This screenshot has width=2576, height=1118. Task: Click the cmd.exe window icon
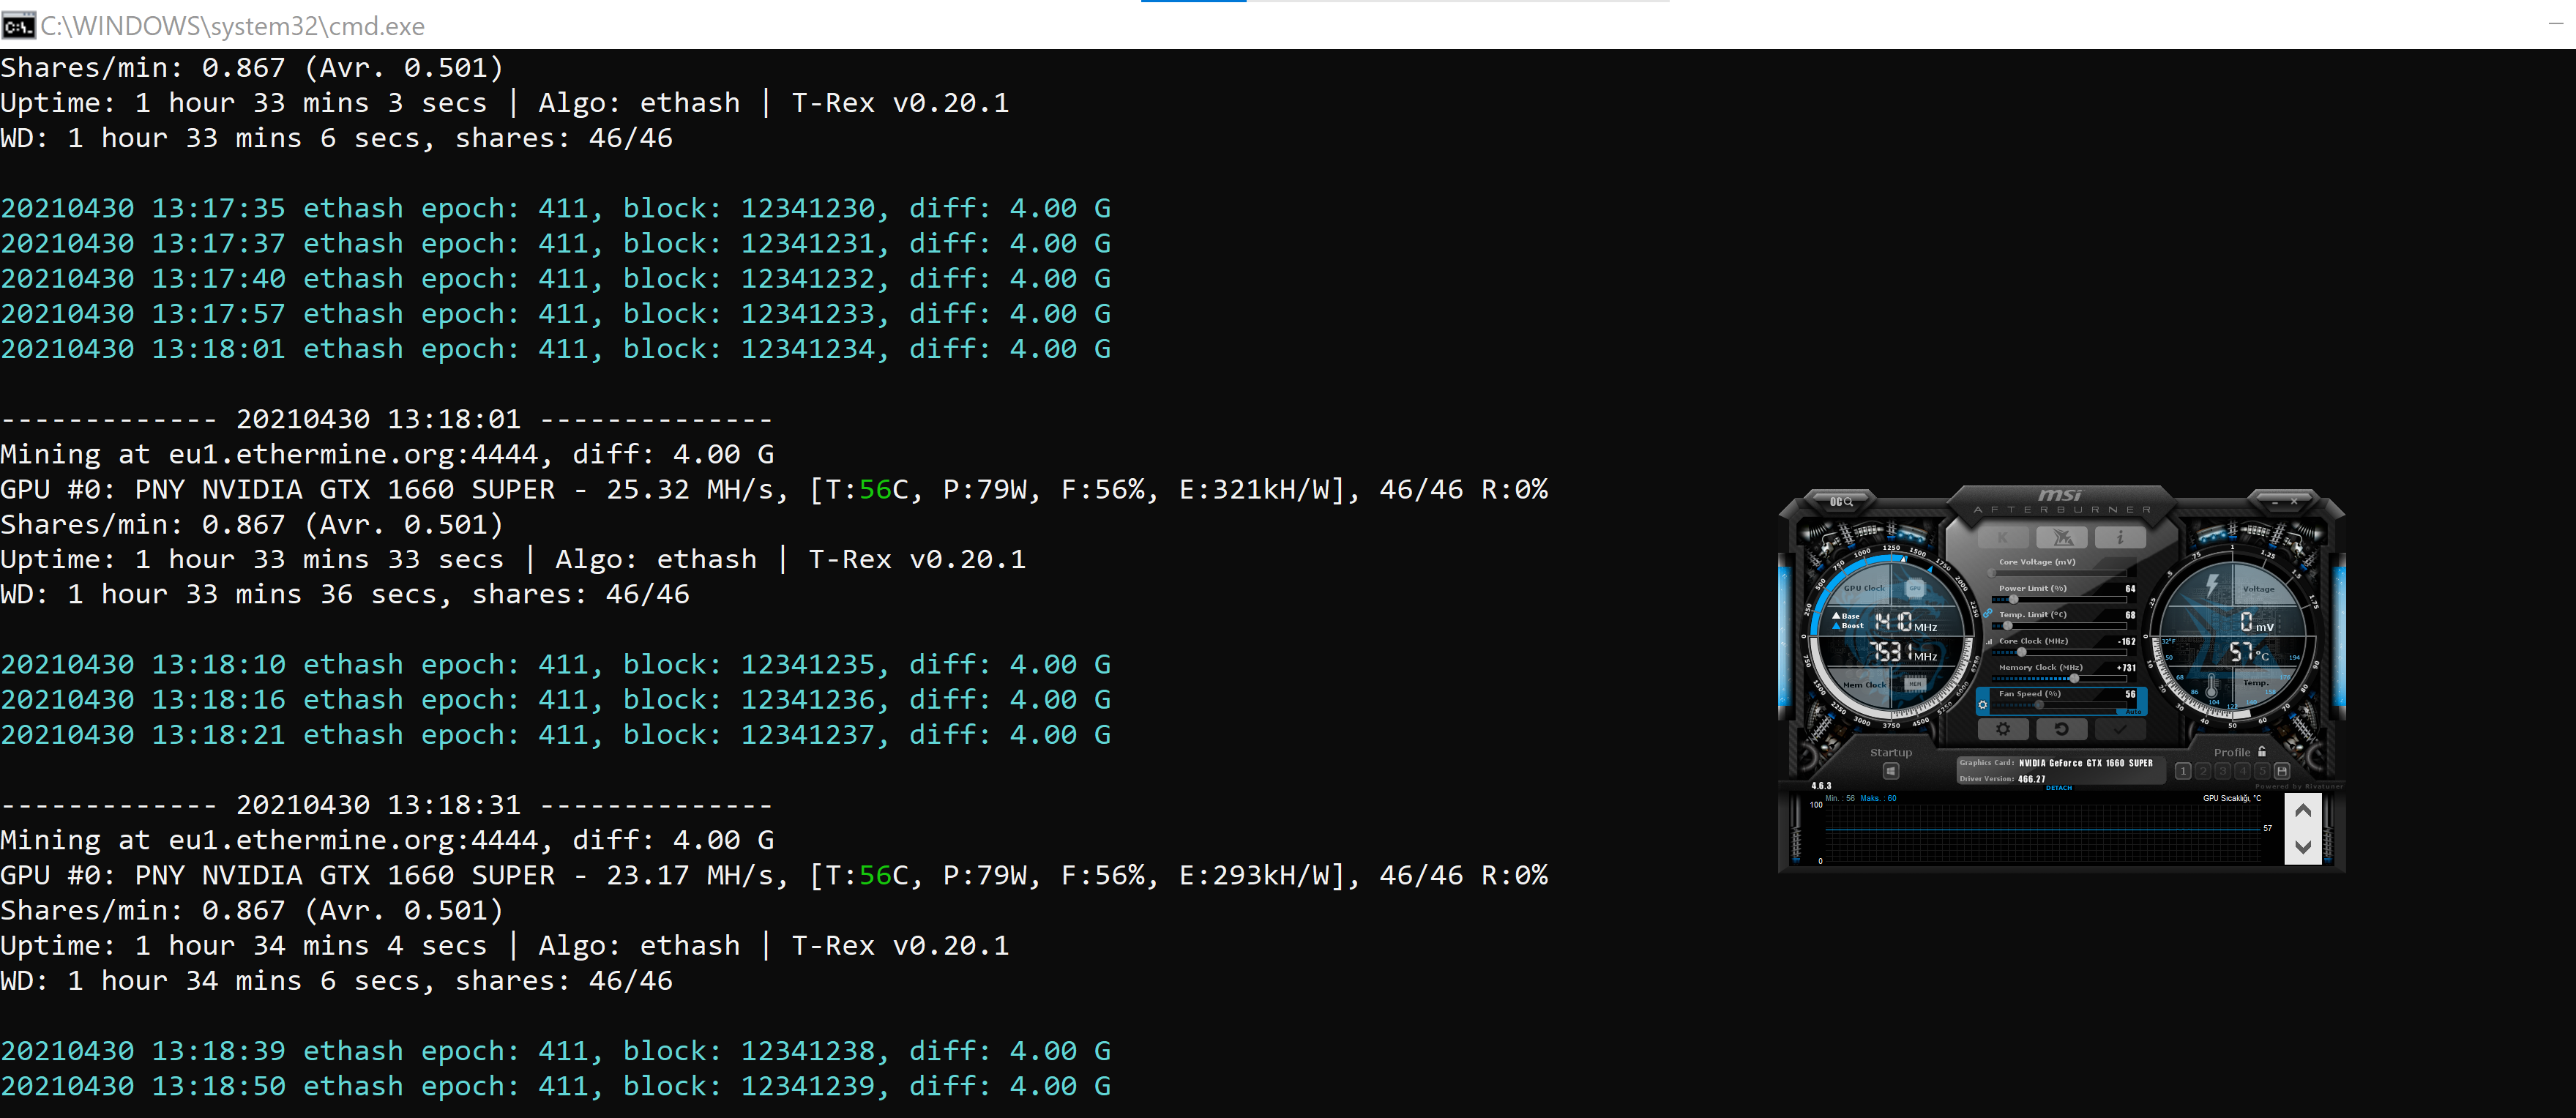point(18,25)
